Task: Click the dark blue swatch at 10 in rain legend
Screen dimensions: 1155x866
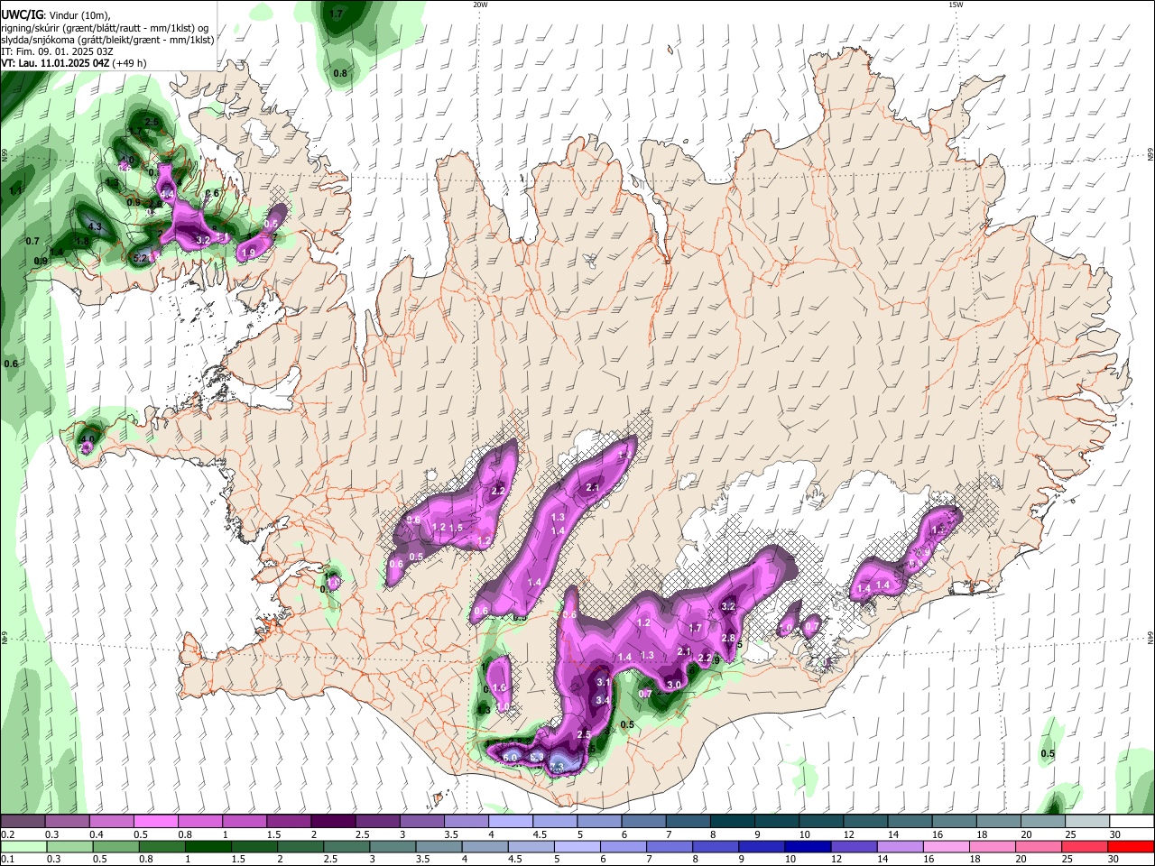Action: pos(806,847)
